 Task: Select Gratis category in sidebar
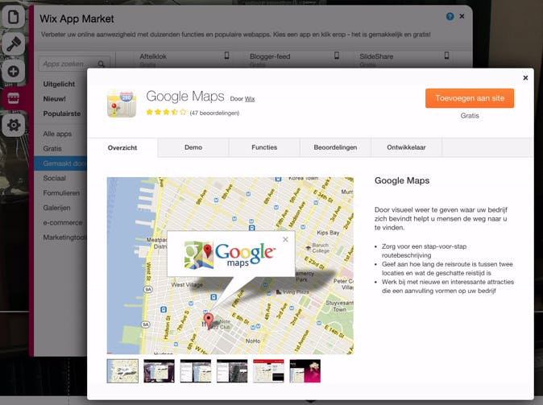point(52,149)
